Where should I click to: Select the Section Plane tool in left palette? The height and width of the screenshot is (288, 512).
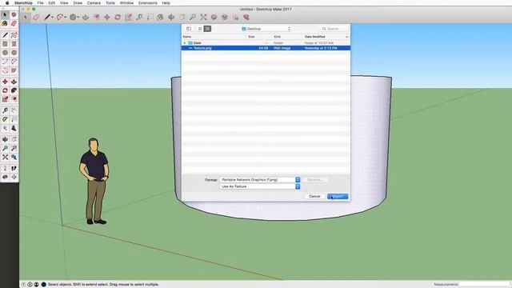[14, 177]
